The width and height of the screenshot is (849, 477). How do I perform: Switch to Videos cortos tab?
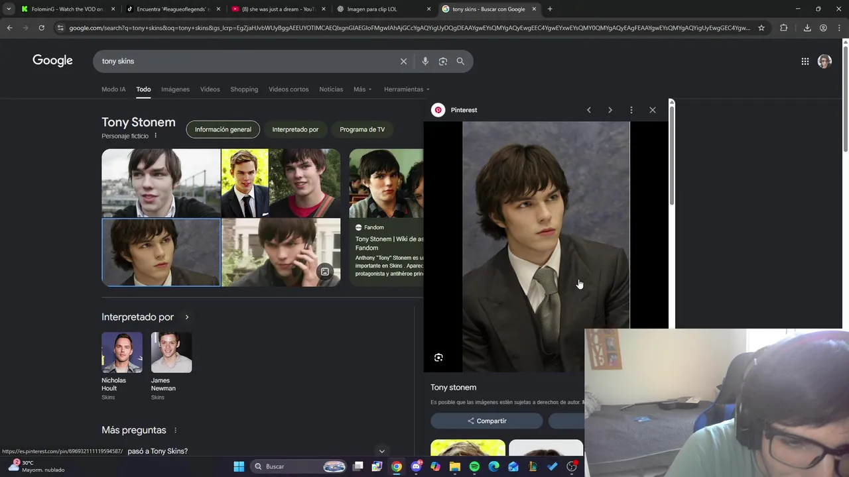point(289,89)
